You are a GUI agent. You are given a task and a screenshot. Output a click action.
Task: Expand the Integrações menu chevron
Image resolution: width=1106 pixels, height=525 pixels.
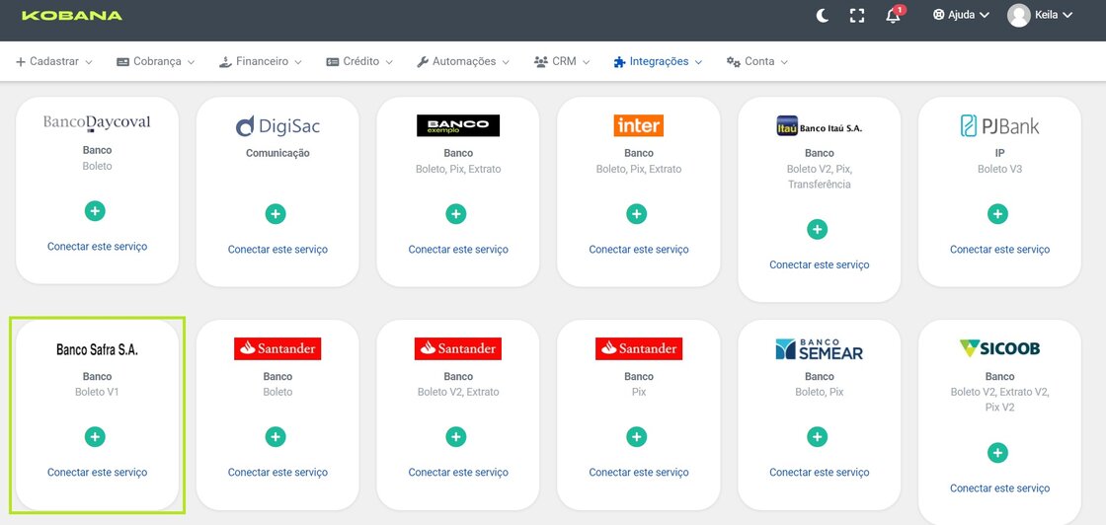pyautogui.click(x=698, y=62)
